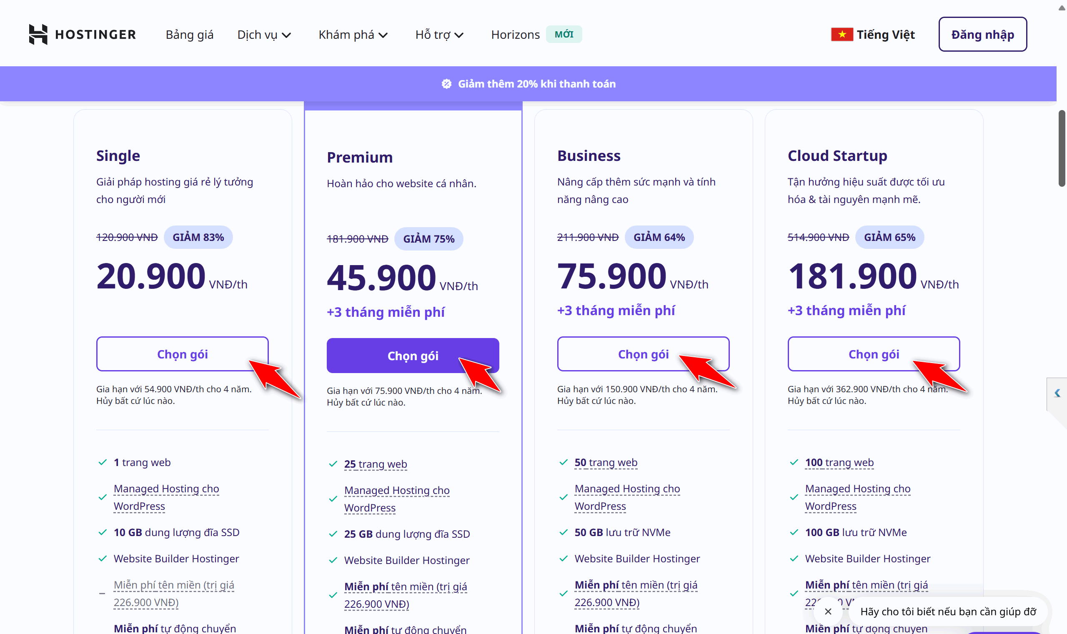Click the Cloud Startup plan title
Screen dimensions: 1067x634
pyautogui.click(x=837, y=156)
